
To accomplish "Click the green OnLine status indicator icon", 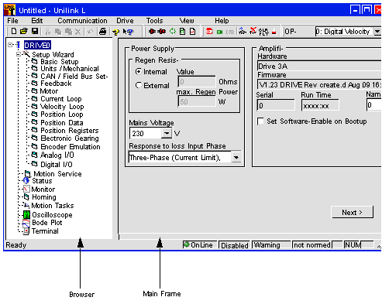I will [x=186, y=244].
